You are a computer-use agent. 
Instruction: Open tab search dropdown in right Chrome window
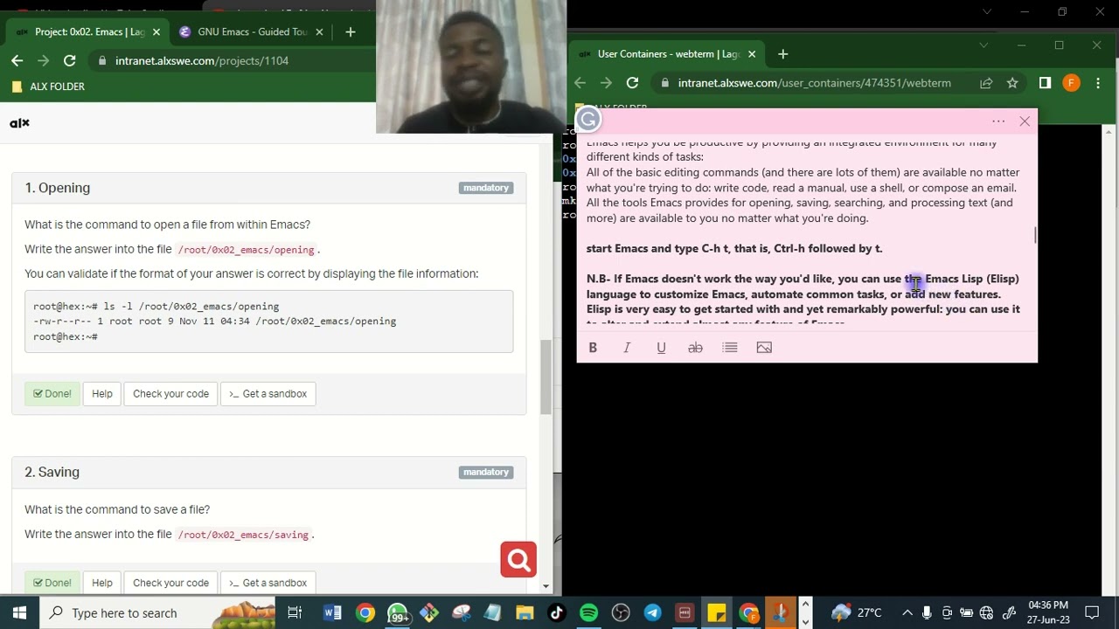click(x=983, y=45)
